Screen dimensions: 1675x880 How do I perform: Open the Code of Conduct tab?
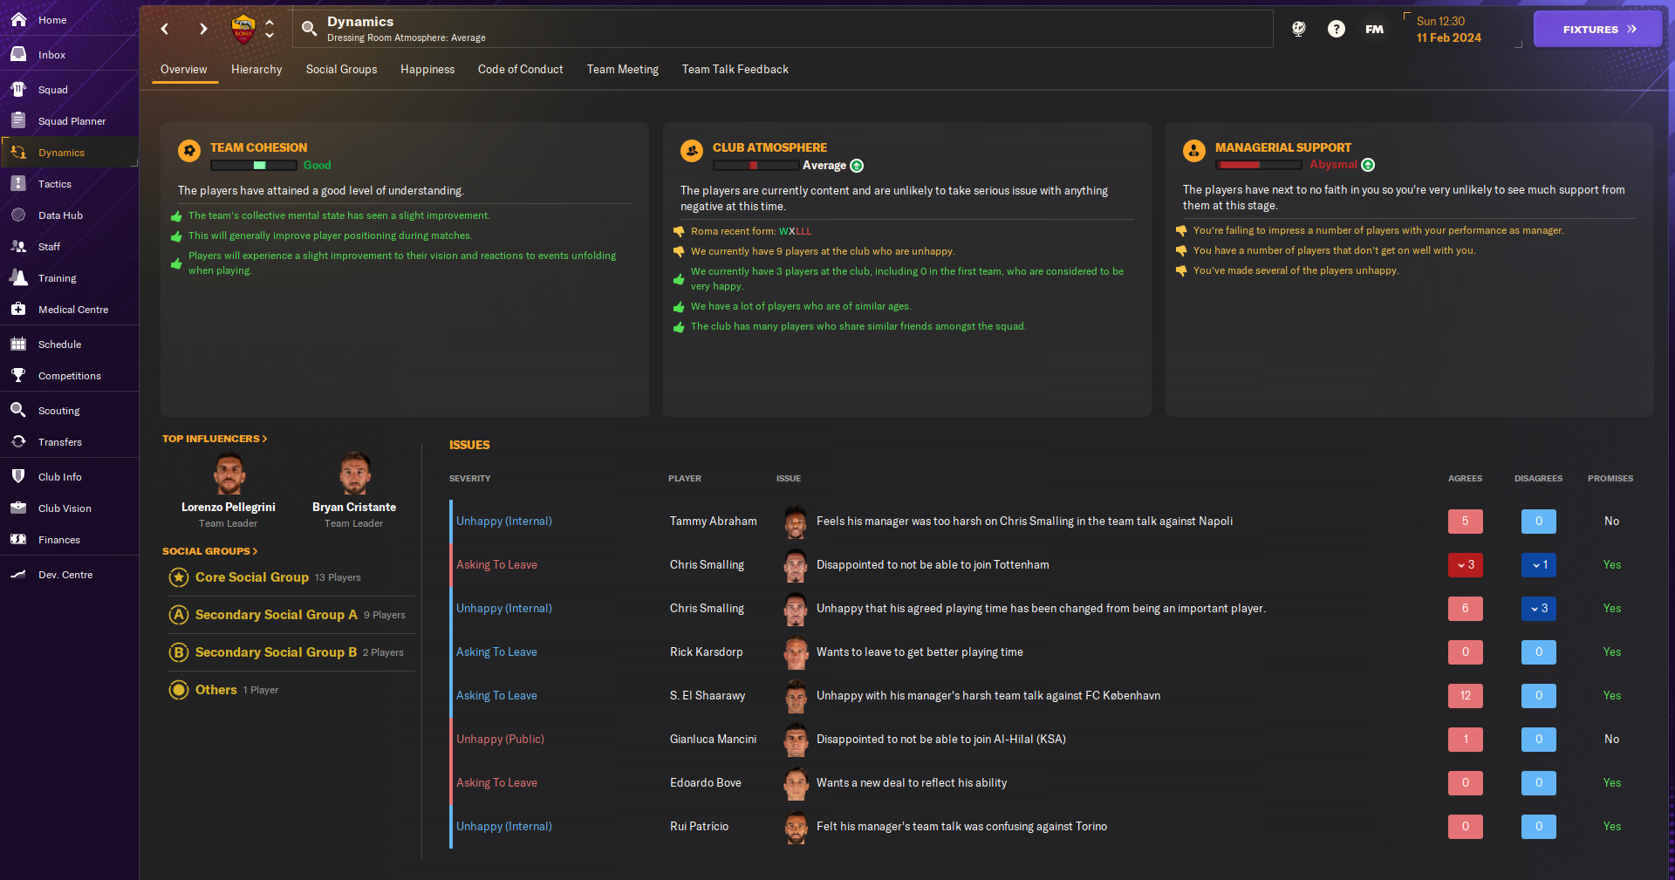click(520, 70)
